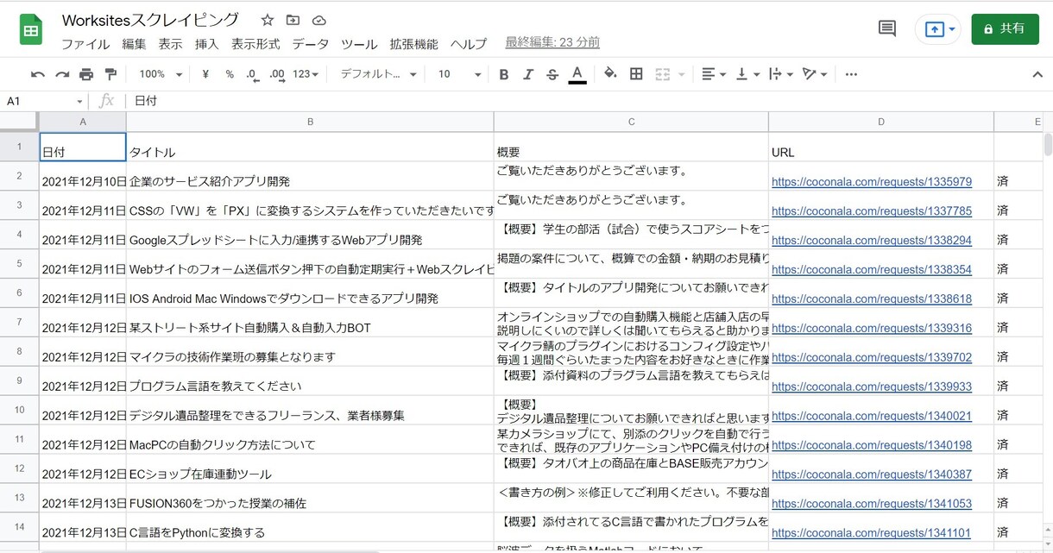1053x553 pixels.
Task: Star the Worksitesスクレイピング document
Action: [x=268, y=20]
